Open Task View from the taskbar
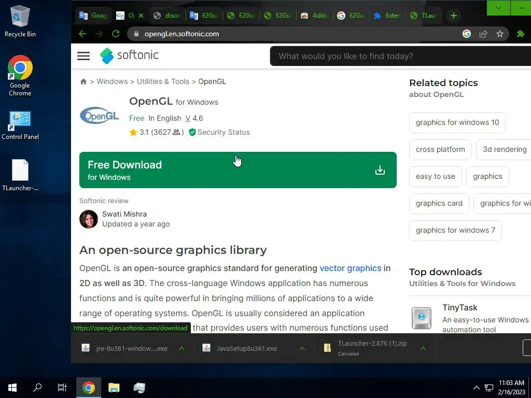The image size is (531, 398). tap(62, 388)
